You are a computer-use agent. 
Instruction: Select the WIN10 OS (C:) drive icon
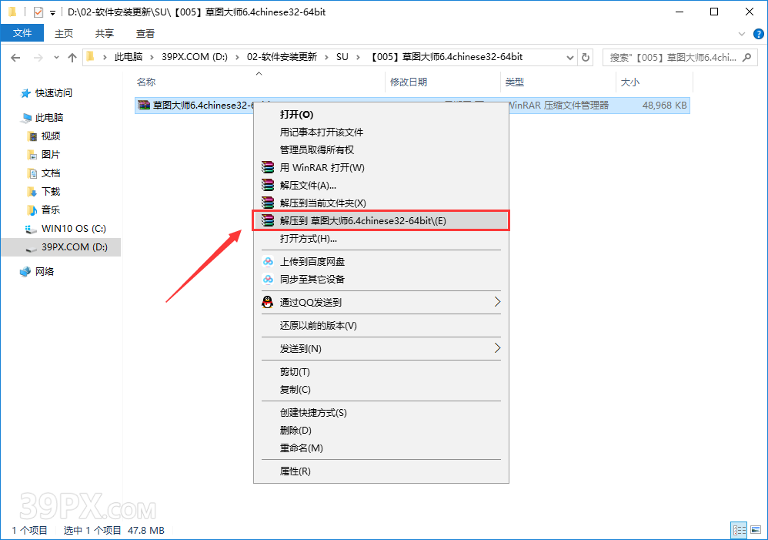(28, 228)
